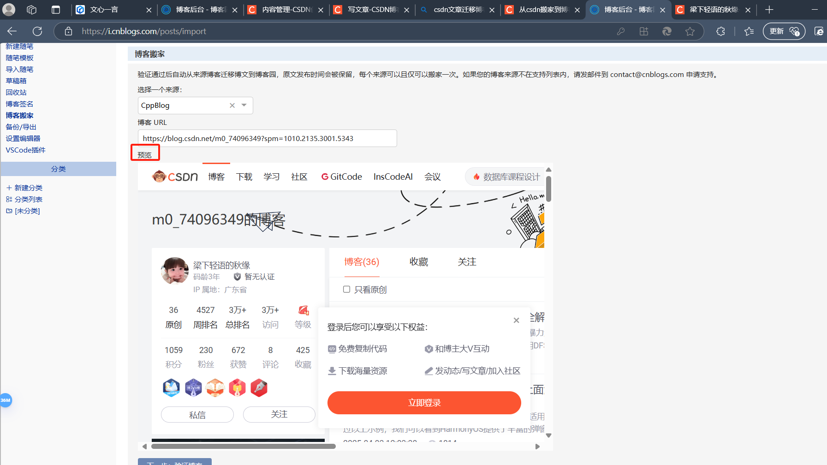Click the 立即登录 button

pyautogui.click(x=424, y=403)
